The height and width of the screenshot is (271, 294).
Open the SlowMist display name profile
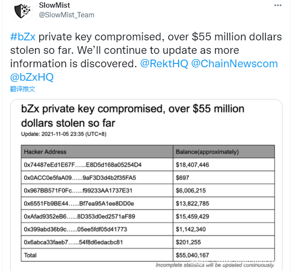(x=53, y=5)
